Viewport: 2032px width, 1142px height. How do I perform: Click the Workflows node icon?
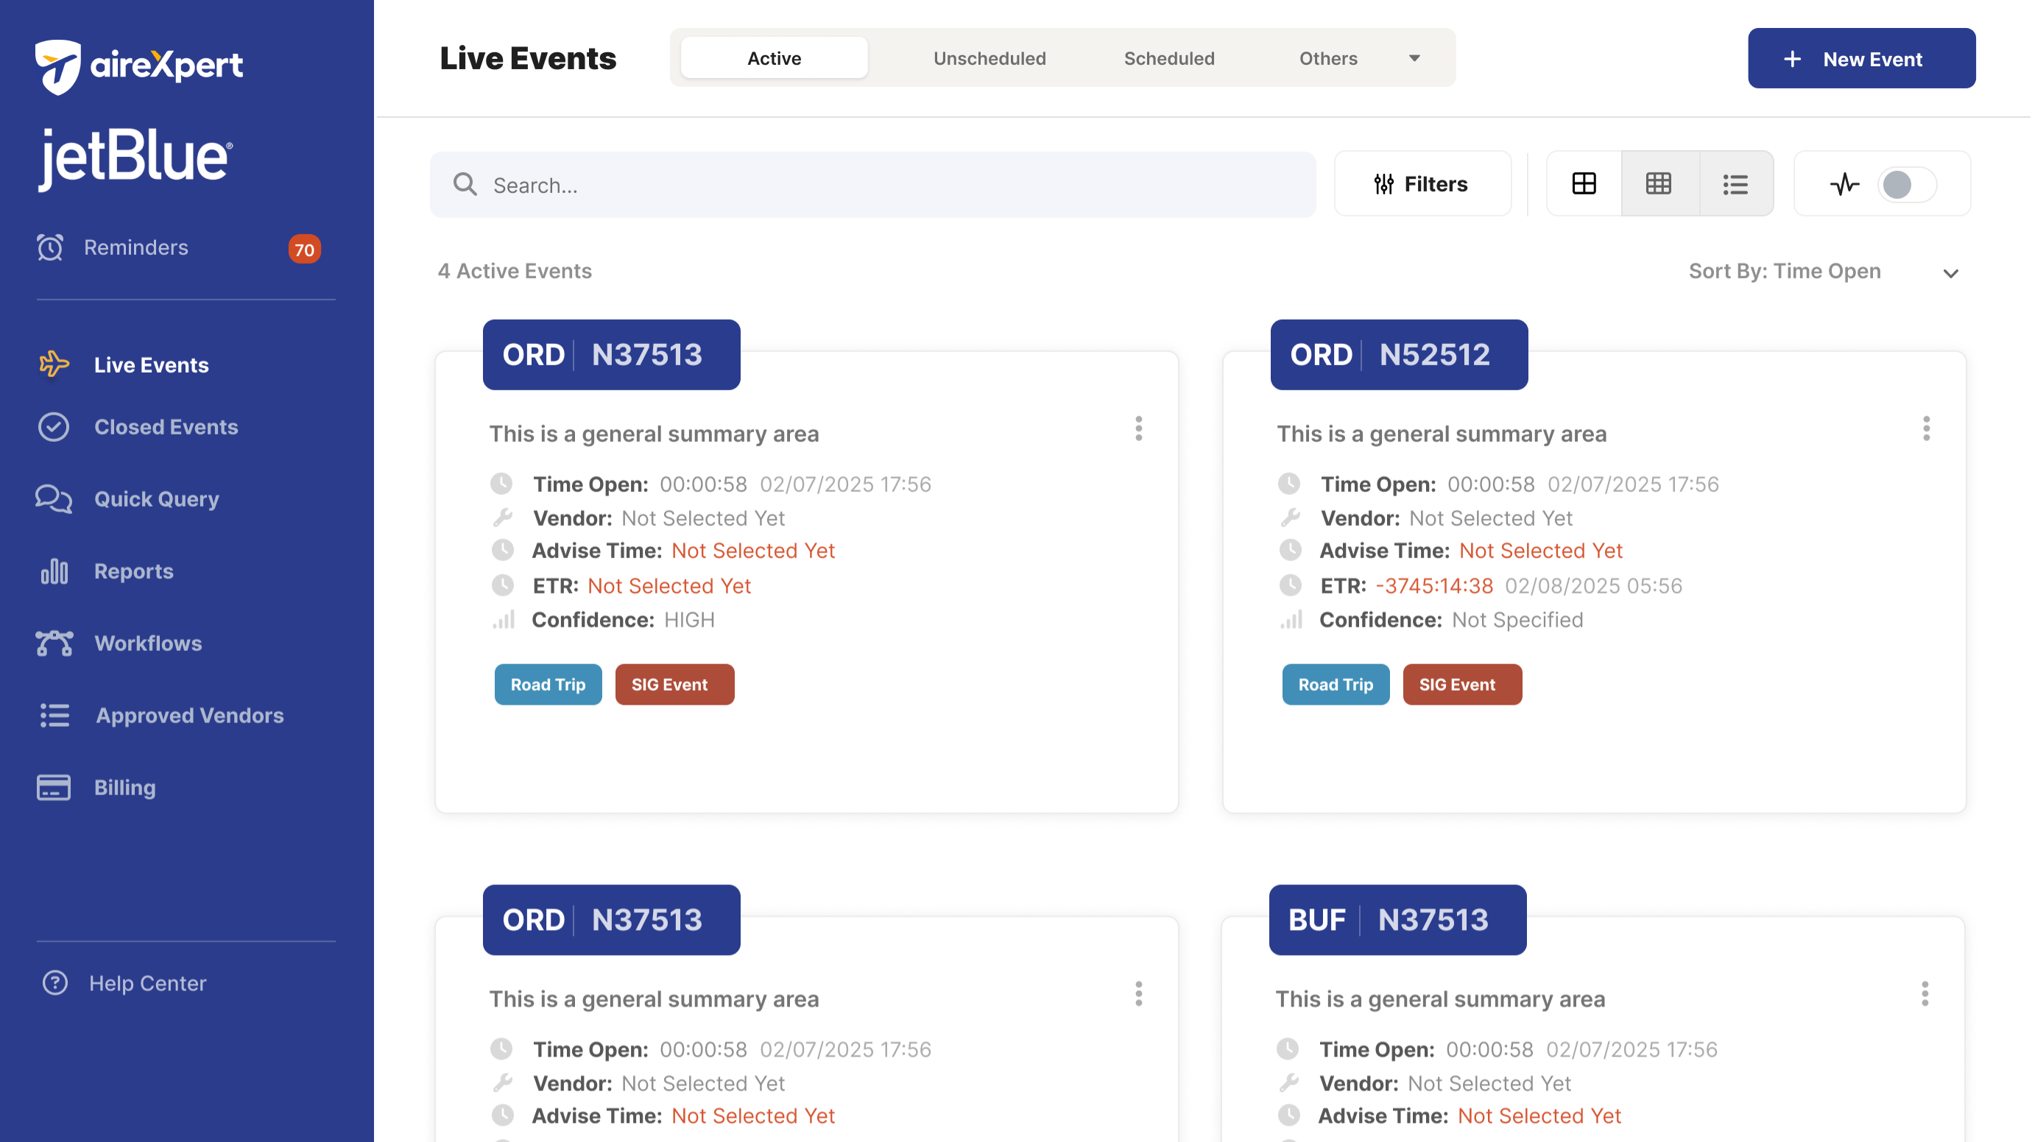click(x=54, y=644)
